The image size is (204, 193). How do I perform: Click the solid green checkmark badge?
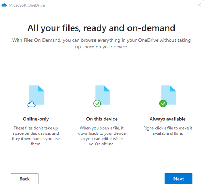point(163,104)
